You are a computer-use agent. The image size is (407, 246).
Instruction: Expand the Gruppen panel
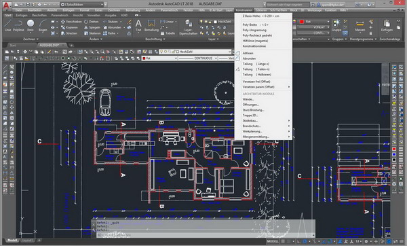(340, 39)
